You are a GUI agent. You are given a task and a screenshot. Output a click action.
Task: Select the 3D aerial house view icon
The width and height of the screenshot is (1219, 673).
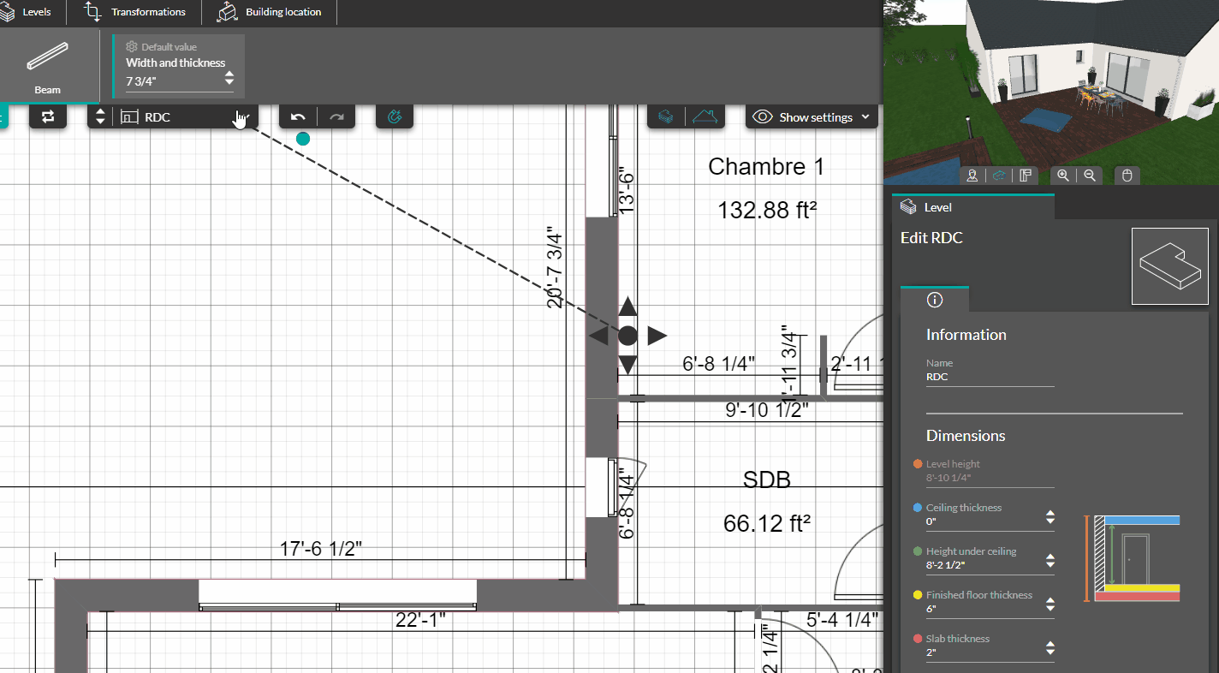[x=998, y=176]
